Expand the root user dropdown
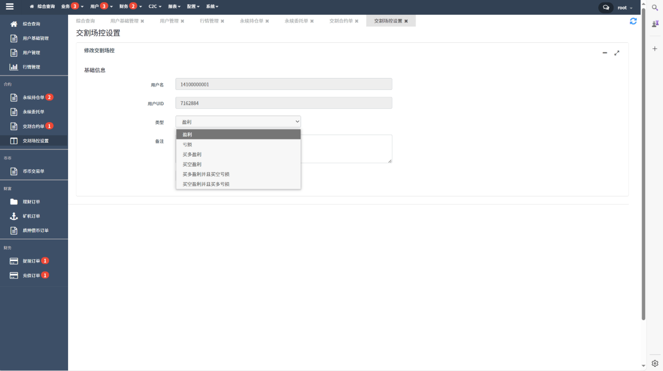Image resolution: width=663 pixels, height=371 pixels. pos(625,8)
